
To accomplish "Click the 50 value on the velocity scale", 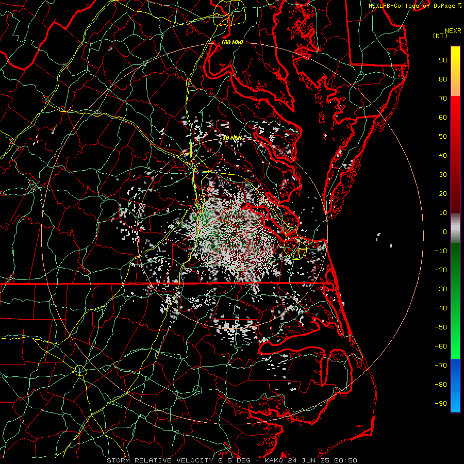I will click(443, 137).
